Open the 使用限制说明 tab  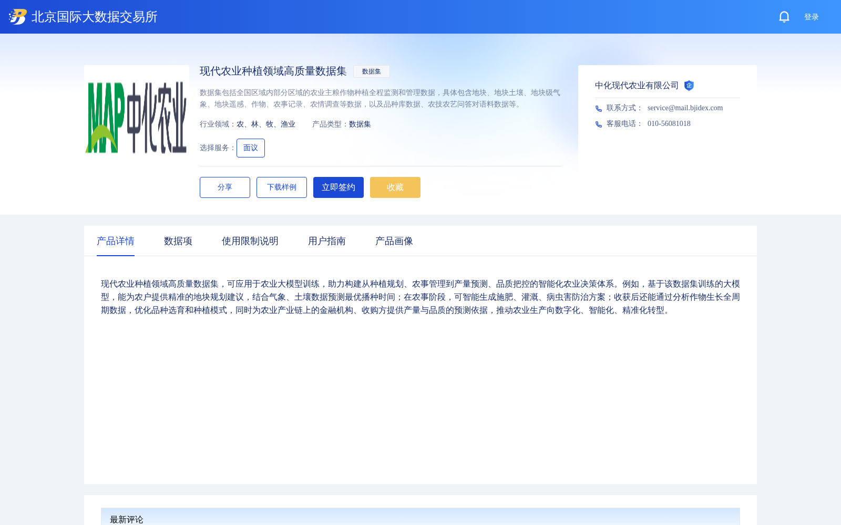[250, 241]
